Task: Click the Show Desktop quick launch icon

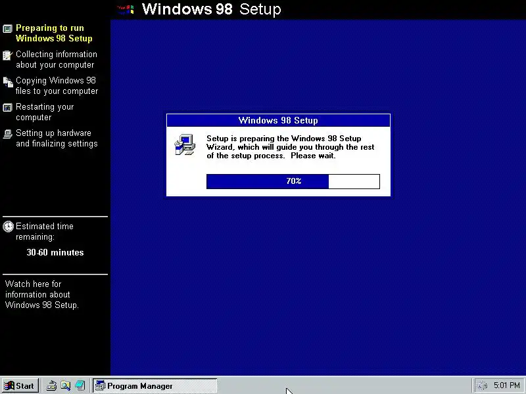Action: (x=80, y=386)
